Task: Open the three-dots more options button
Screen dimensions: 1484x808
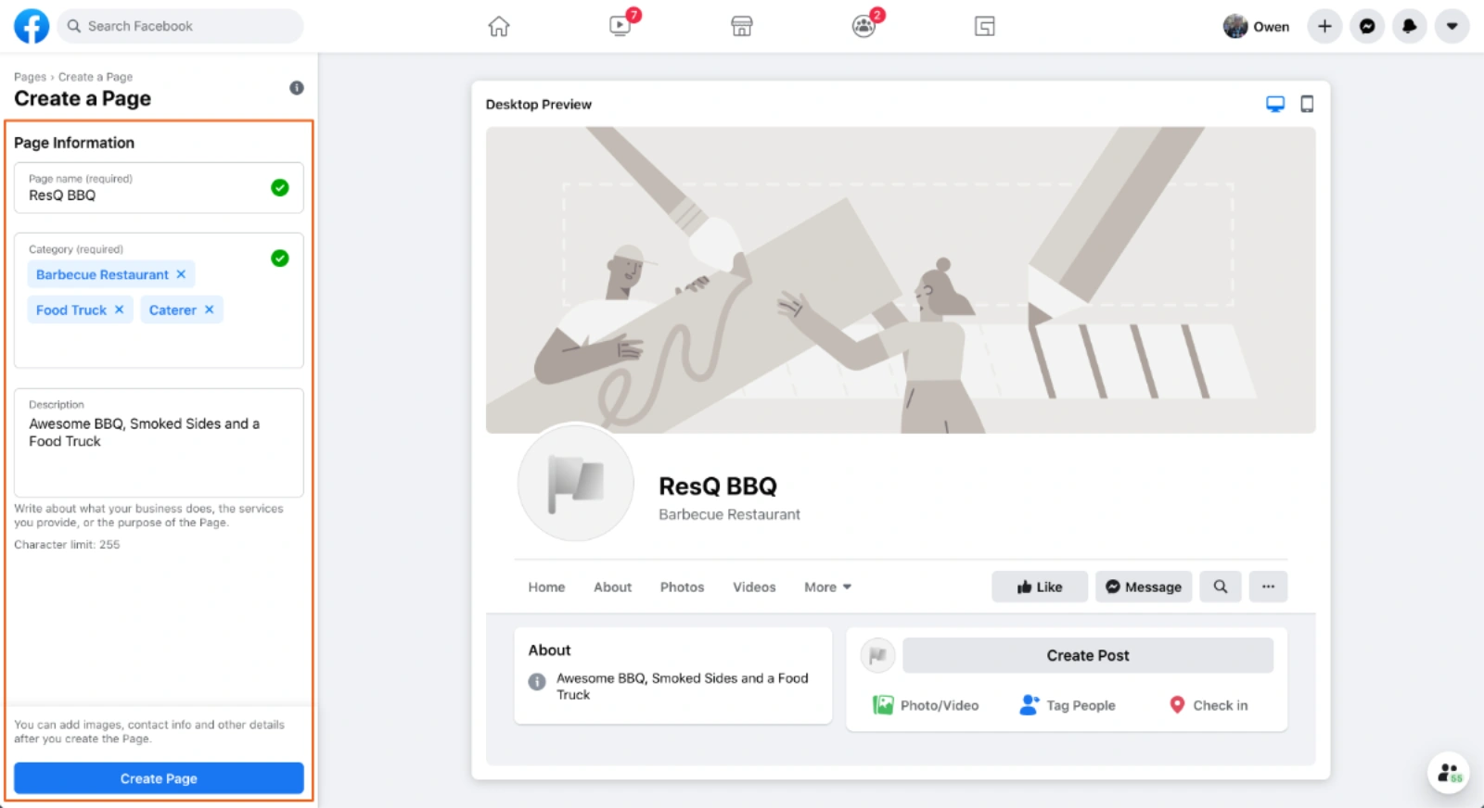Action: (x=1268, y=587)
